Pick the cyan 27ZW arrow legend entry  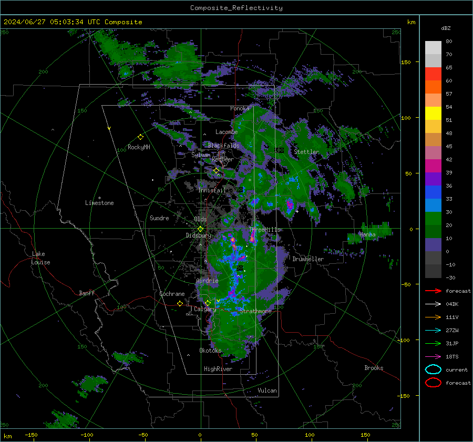tap(433, 331)
